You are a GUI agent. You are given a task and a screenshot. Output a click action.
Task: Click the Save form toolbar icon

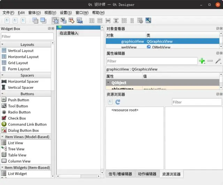(x=23, y=20)
